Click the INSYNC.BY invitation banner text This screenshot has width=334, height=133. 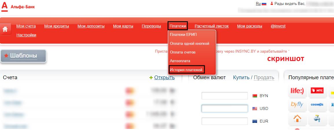222,51
